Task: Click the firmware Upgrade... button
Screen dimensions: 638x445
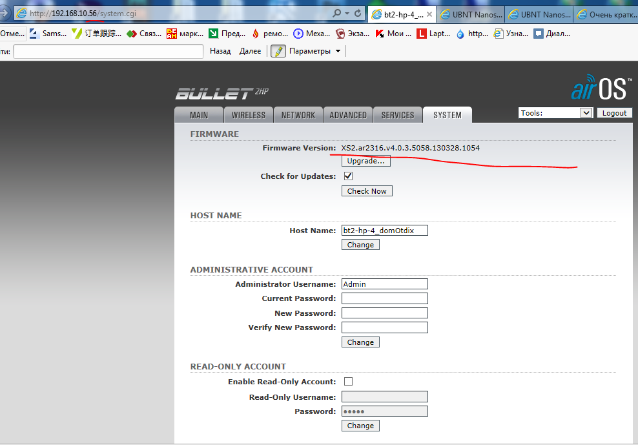Action: pyautogui.click(x=365, y=161)
